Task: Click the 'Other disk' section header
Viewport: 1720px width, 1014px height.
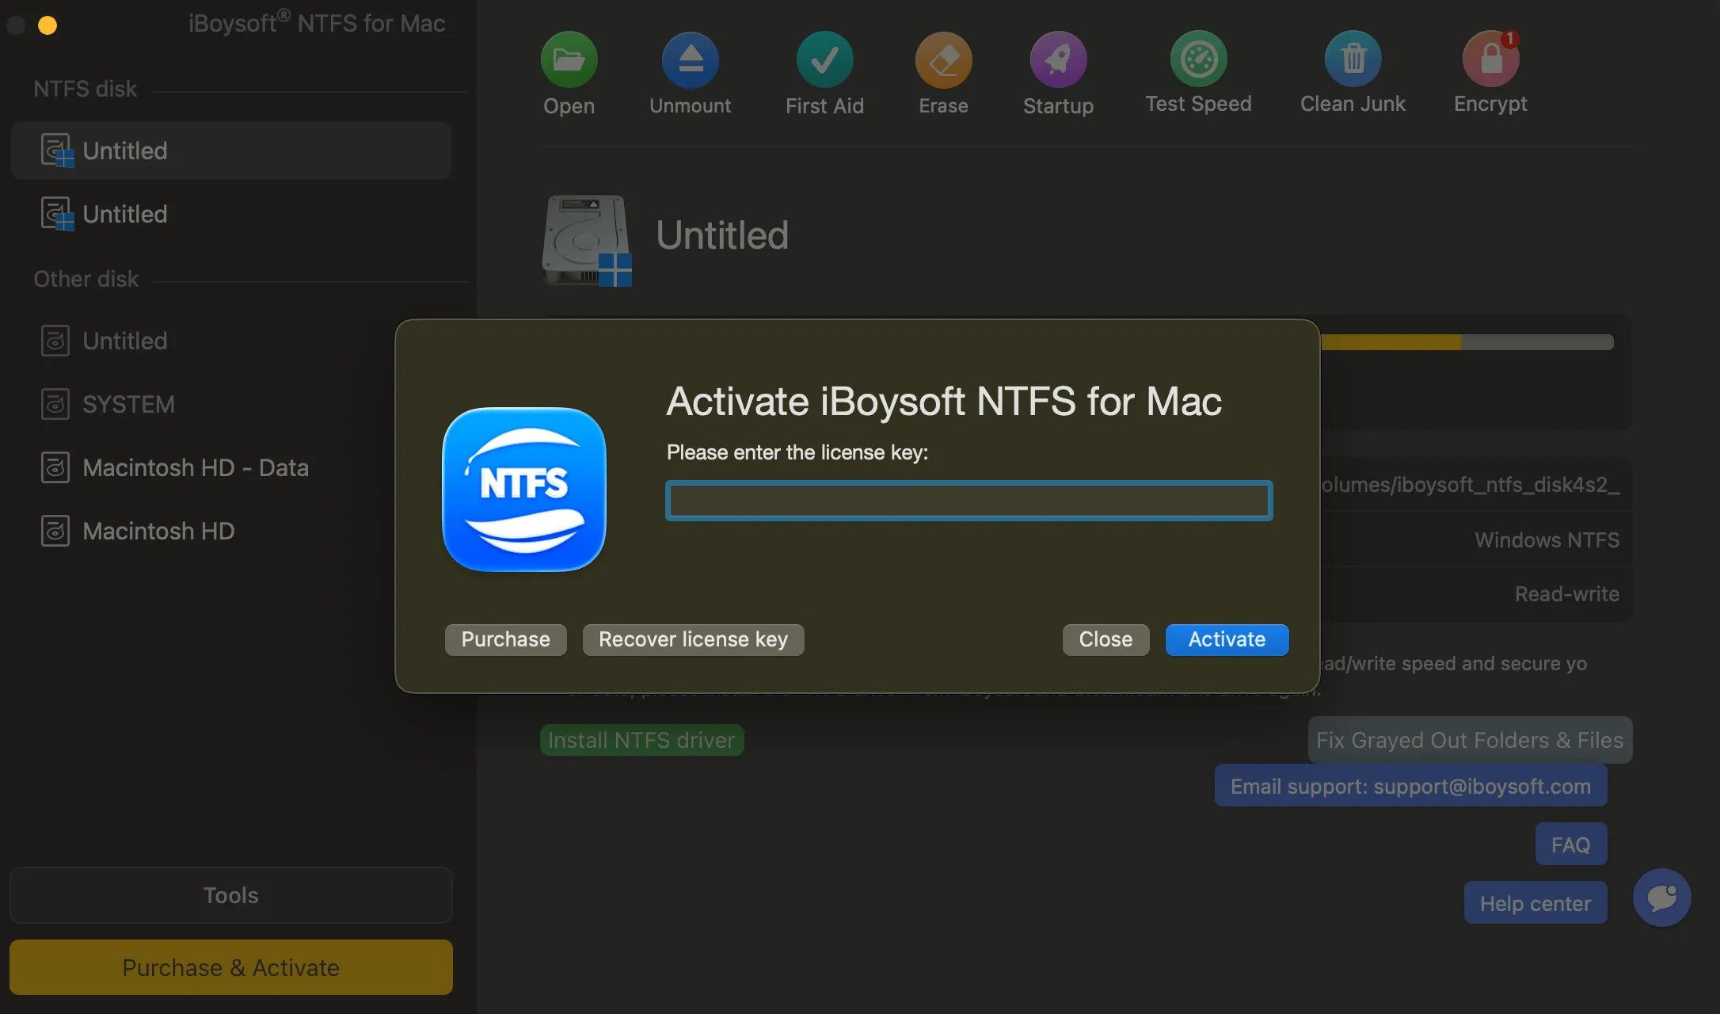Action: tap(86, 279)
